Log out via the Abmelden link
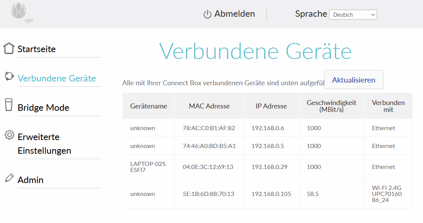Viewport: 423px width, 223px height. (234, 14)
